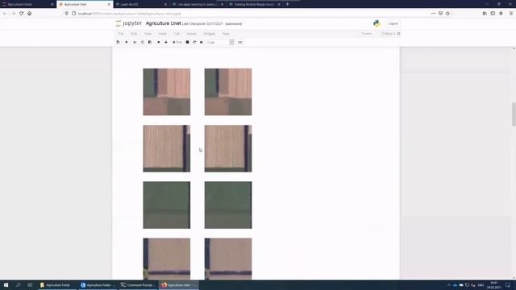Run the current cell
Image resolution: width=516 pixels, height=290 pixels.
click(x=177, y=42)
